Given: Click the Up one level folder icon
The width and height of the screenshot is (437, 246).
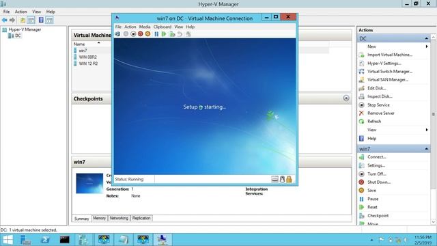Looking at the screenshot, I should point(23,20).
